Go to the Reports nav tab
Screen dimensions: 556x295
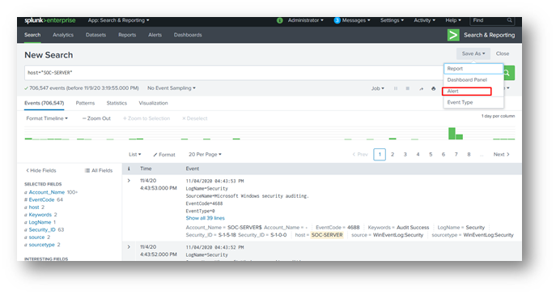127,35
